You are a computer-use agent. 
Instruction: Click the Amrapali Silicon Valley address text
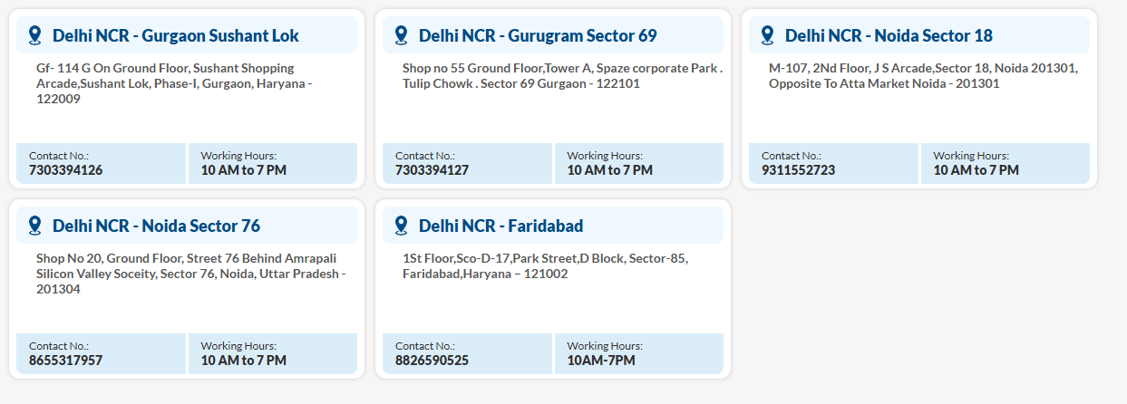click(190, 274)
